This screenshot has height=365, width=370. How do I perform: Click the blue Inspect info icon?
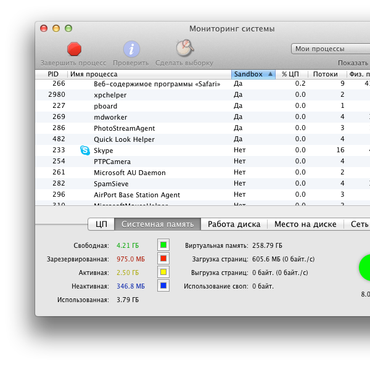(131, 49)
